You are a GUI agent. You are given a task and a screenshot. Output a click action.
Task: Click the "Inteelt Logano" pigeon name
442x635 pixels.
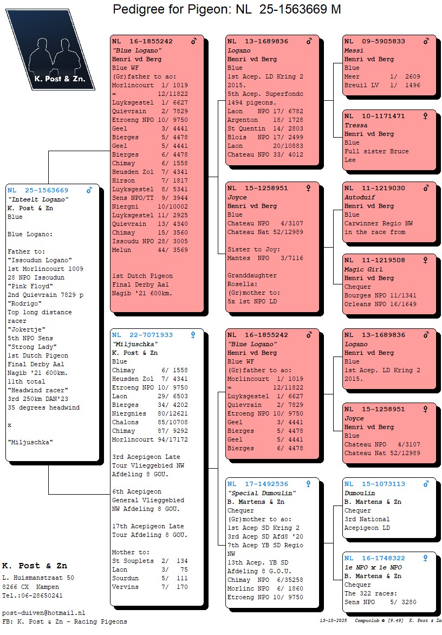tap(38, 199)
